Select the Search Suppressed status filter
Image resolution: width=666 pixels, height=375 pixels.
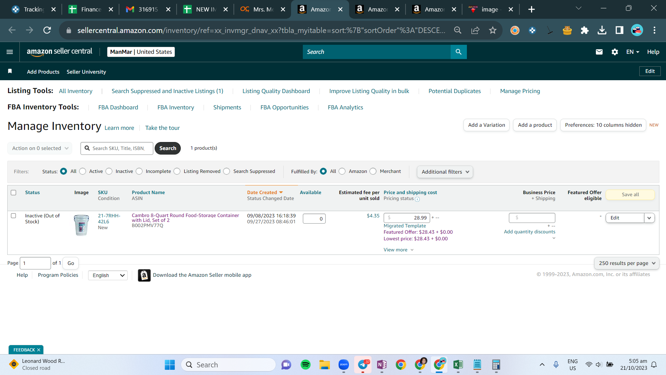coord(227,171)
